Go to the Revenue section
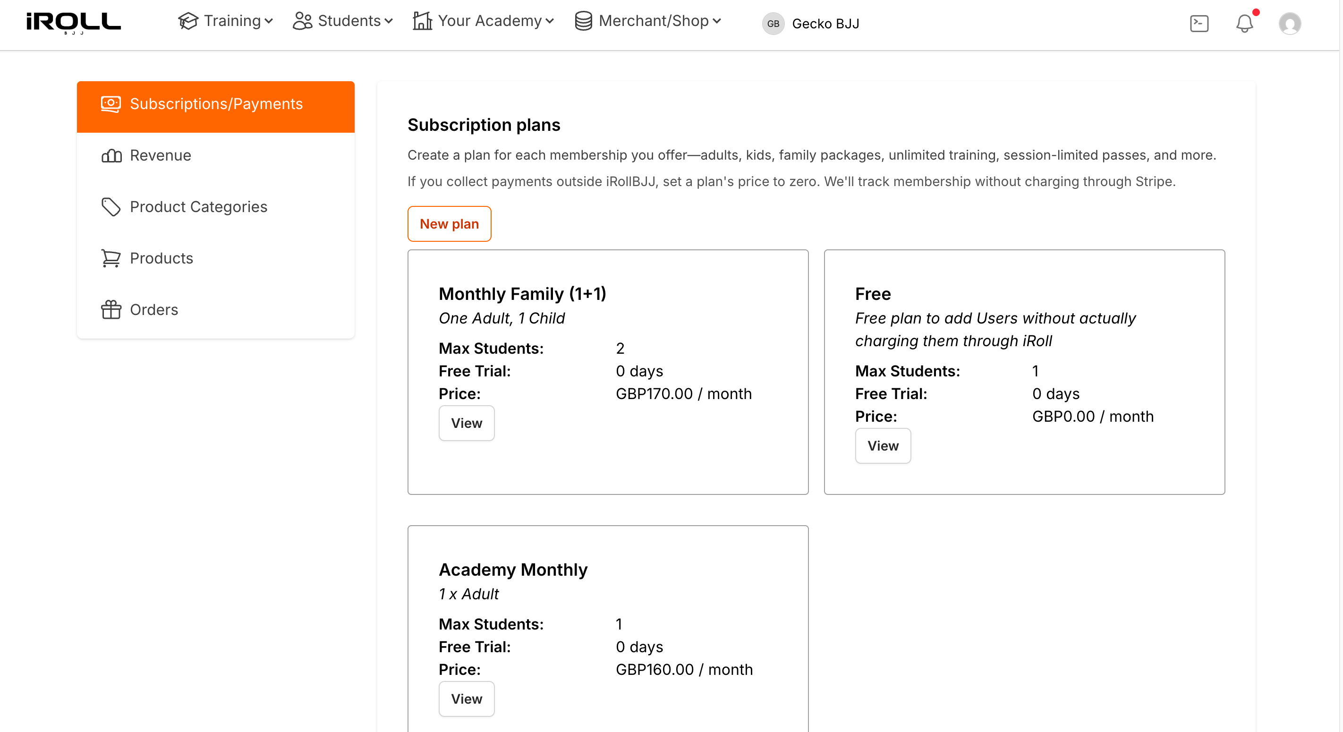Image resolution: width=1343 pixels, height=732 pixels. click(216, 155)
